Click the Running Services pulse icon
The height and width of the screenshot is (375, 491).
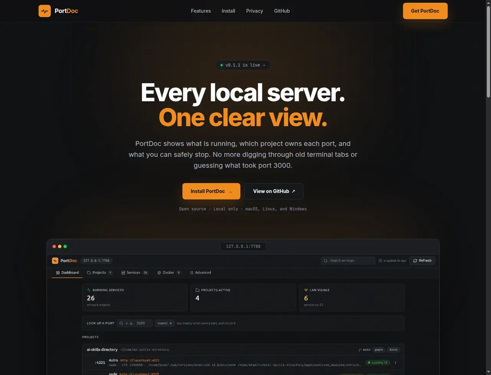89,290
